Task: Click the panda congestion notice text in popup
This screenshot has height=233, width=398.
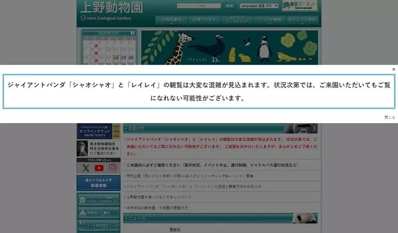Action: coord(199,91)
